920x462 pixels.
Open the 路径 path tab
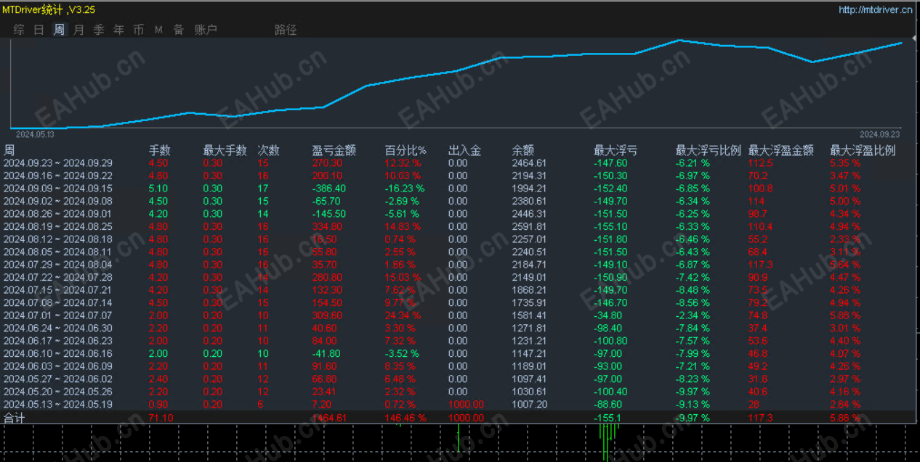coord(286,30)
